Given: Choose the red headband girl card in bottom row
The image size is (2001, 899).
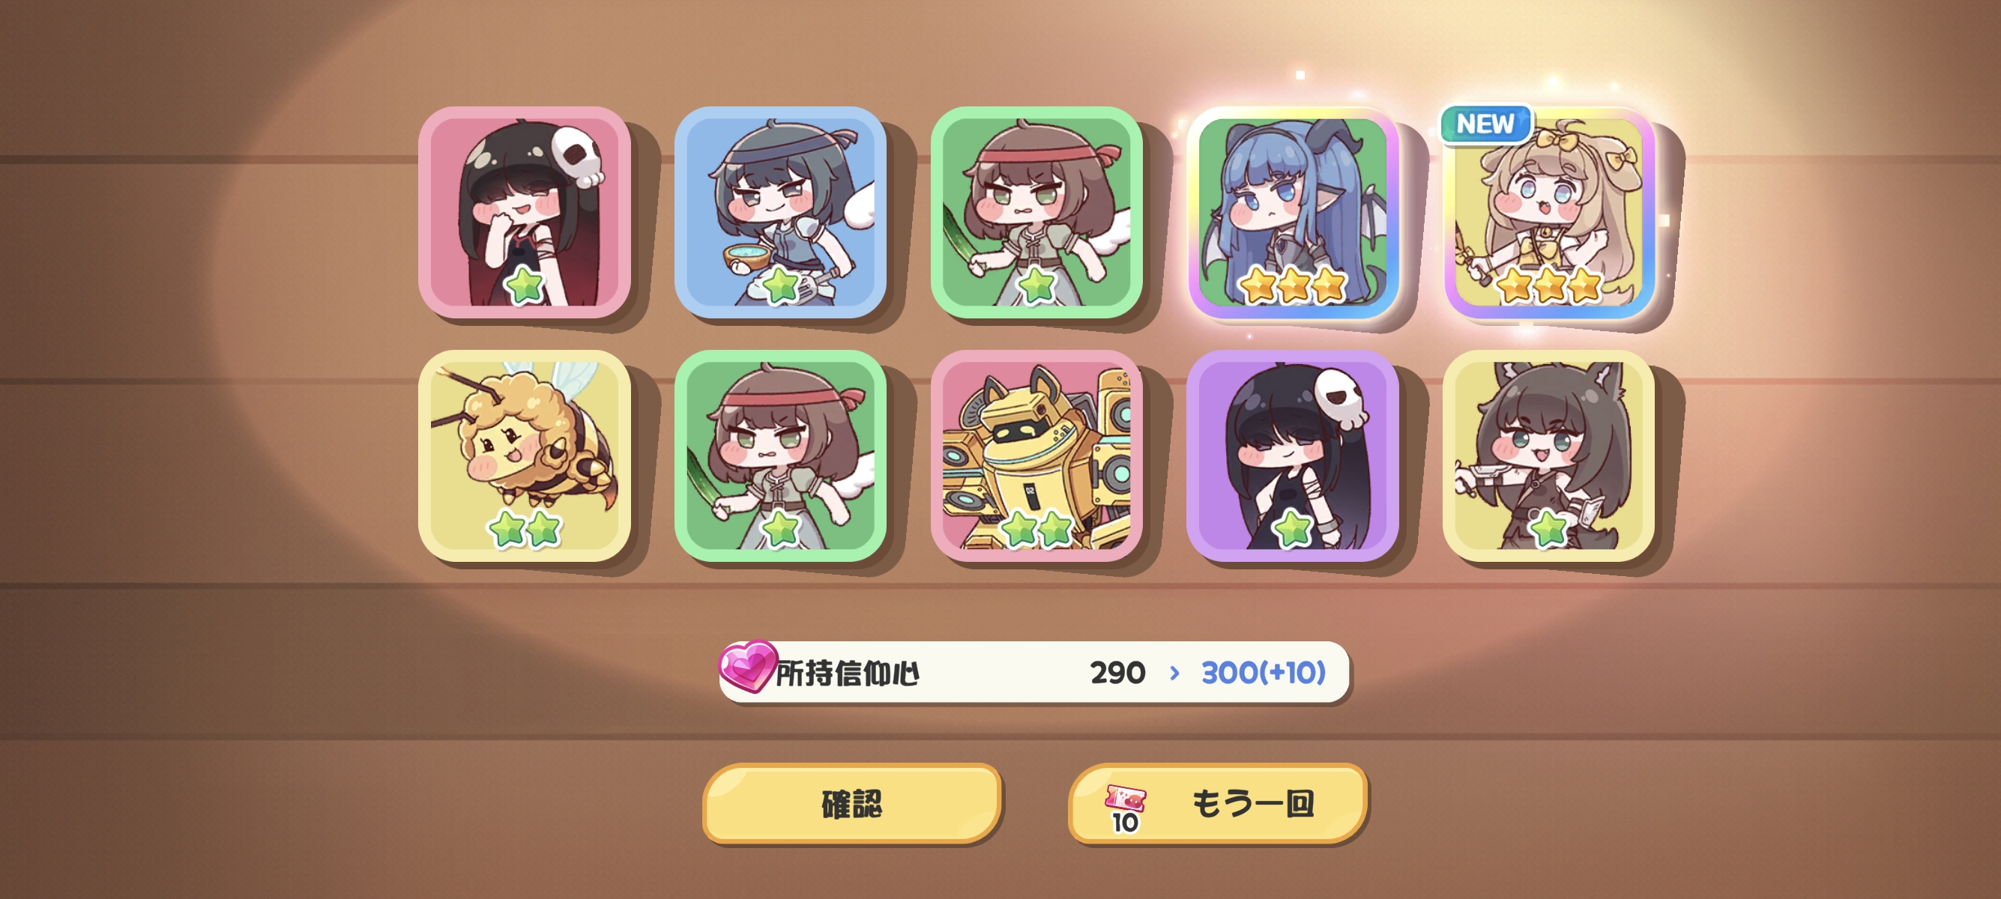Looking at the screenshot, I should [x=781, y=455].
